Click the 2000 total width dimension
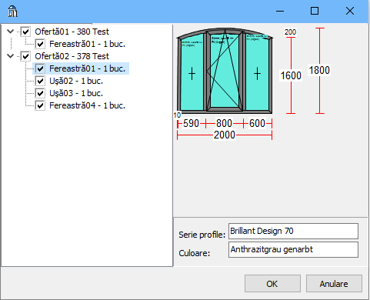Screen dimensions: 370x300 225,135
